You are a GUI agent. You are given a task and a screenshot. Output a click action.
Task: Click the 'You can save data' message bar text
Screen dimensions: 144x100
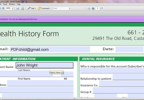(23, 19)
